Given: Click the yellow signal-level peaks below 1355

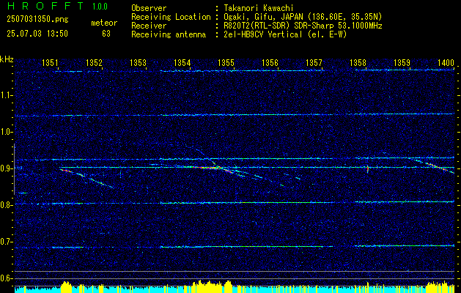Looking at the screenshot, I should 212,286.
